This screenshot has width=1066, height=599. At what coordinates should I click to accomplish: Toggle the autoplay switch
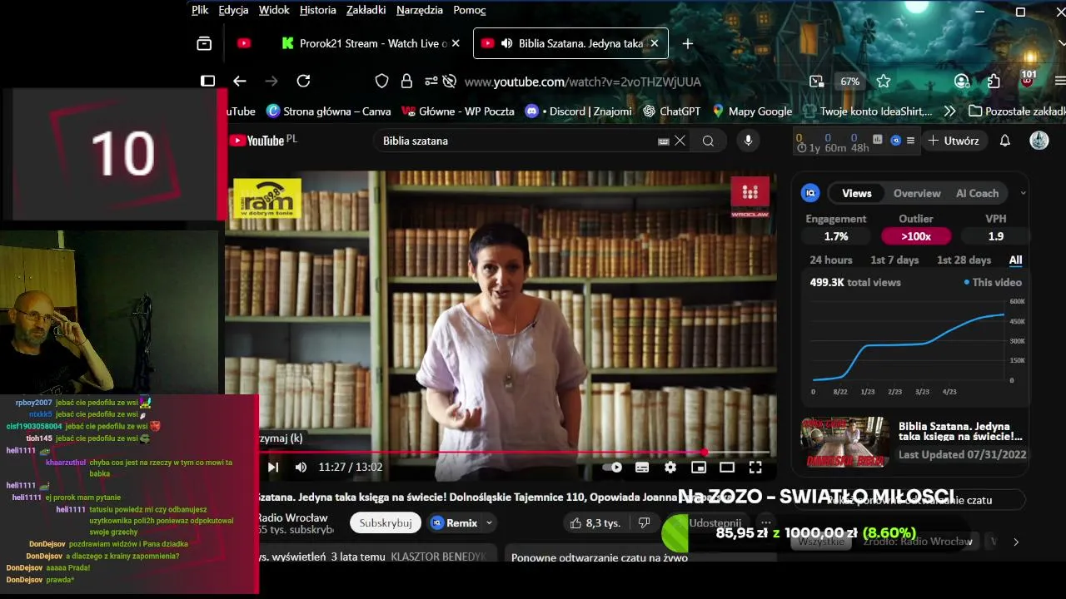coord(613,468)
